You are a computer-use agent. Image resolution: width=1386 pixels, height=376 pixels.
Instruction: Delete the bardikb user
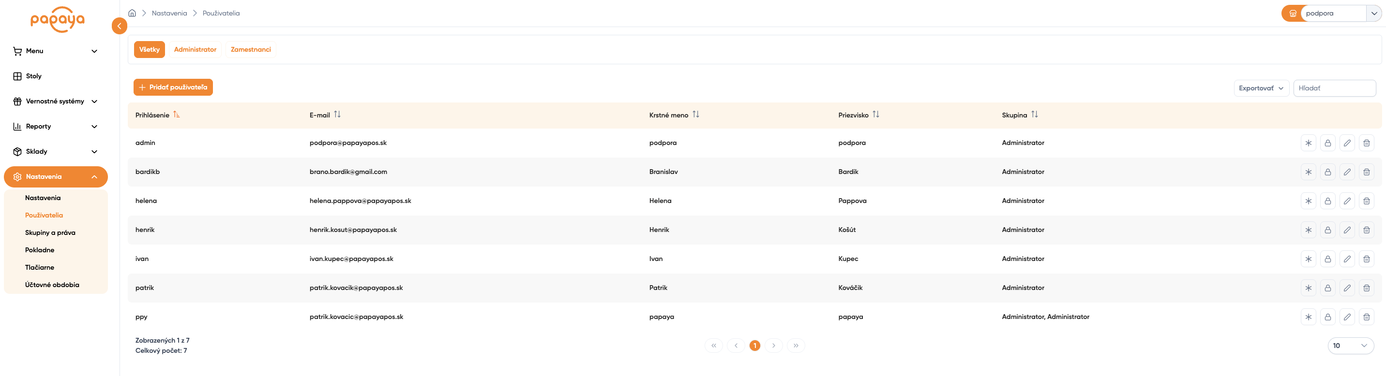1366,172
